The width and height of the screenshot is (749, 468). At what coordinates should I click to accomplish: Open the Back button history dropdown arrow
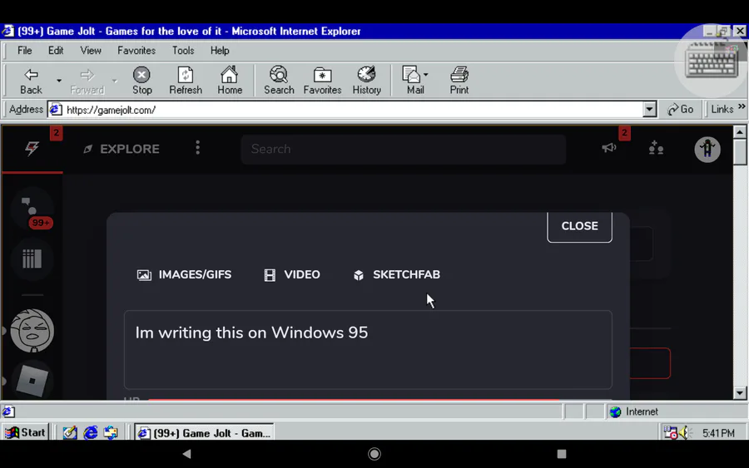click(59, 81)
